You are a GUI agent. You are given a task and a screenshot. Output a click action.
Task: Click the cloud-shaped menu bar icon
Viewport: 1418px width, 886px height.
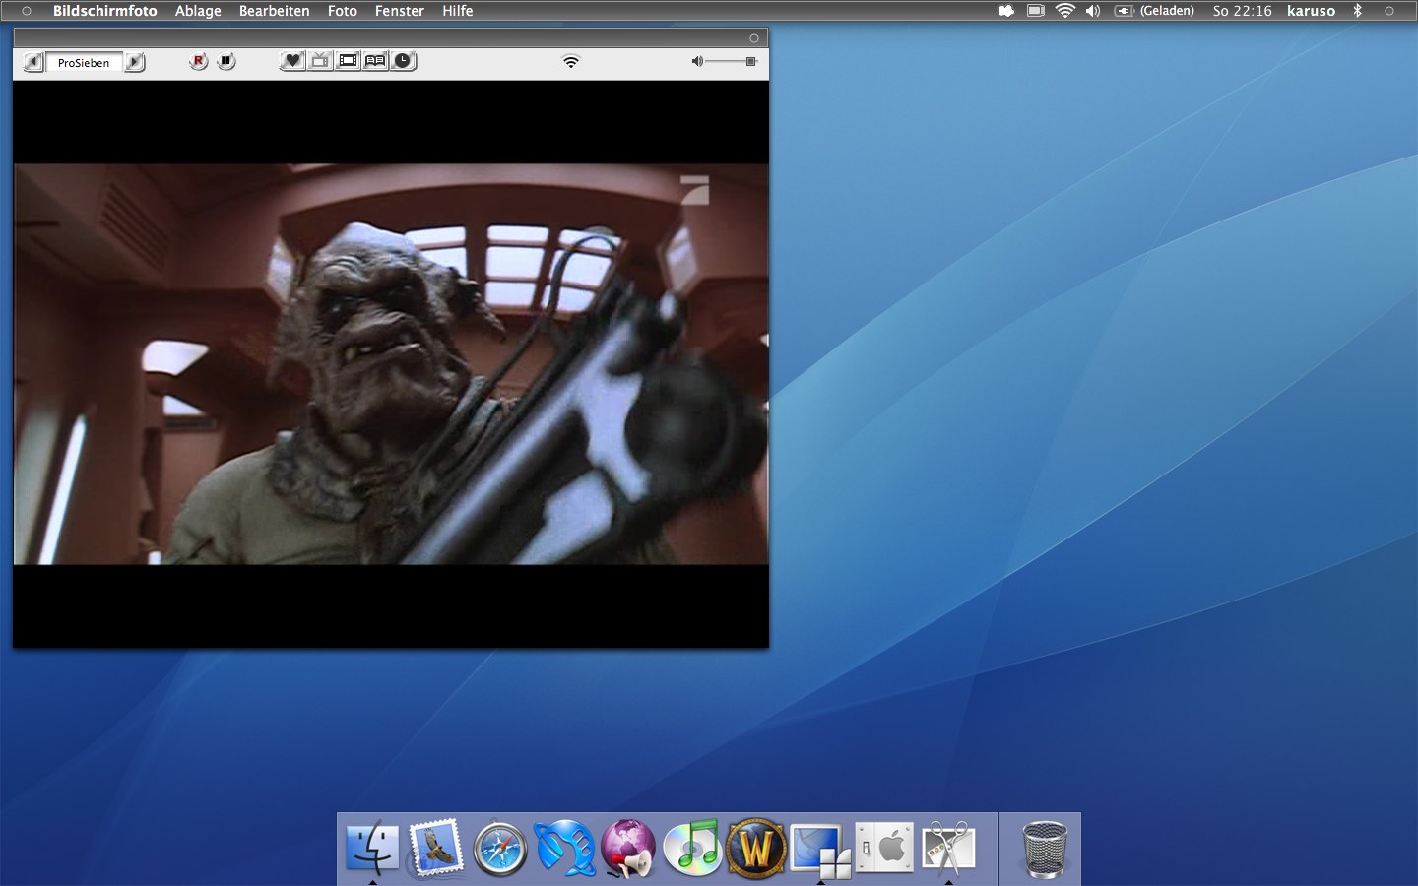click(1005, 11)
